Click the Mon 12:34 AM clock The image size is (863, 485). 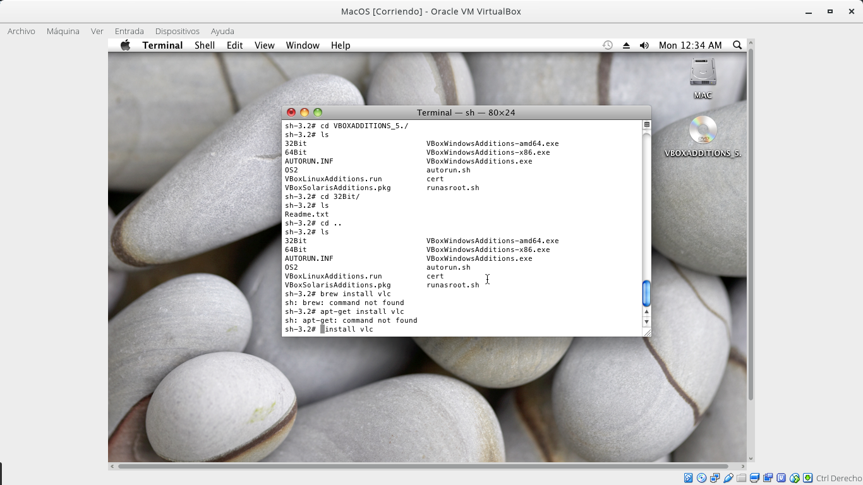coord(690,45)
